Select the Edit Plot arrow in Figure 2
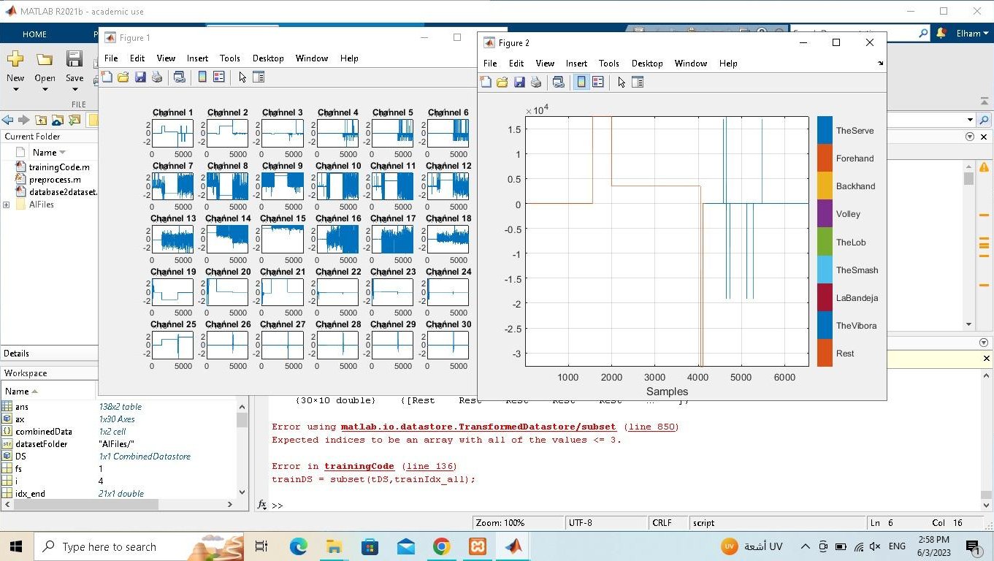Image resolution: width=994 pixels, height=561 pixels. (x=622, y=83)
